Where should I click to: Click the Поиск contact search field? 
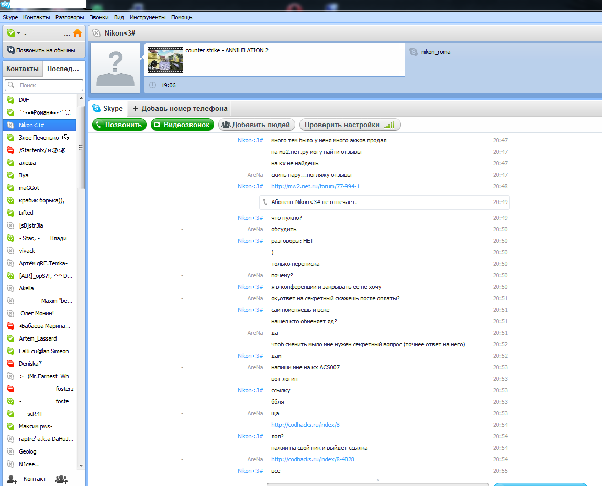44,85
